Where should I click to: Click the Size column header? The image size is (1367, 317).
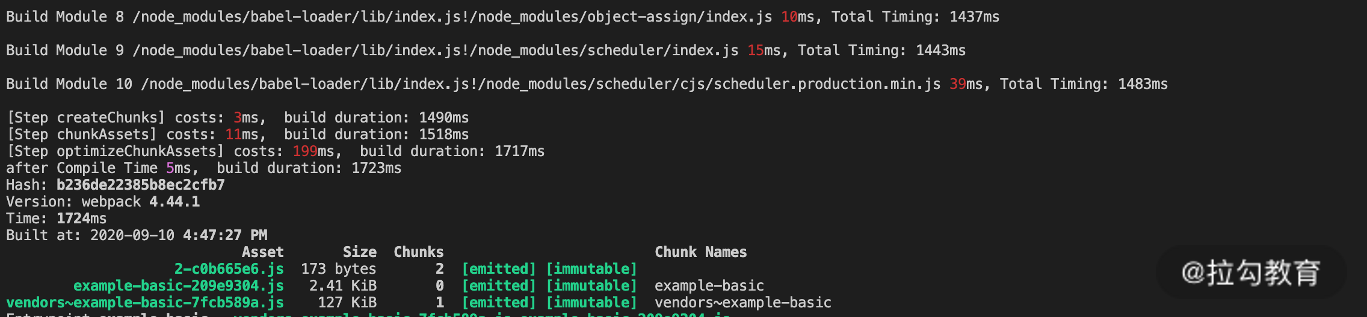tap(359, 252)
